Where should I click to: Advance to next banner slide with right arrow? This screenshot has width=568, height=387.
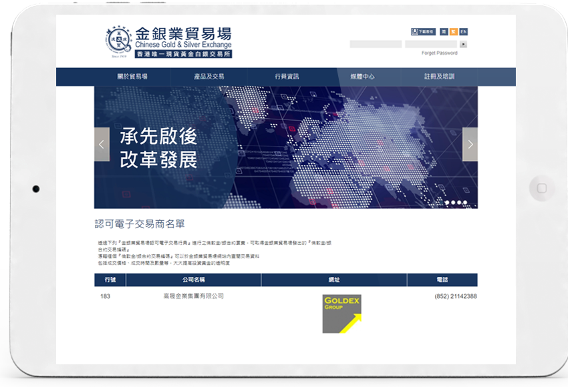point(470,144)
